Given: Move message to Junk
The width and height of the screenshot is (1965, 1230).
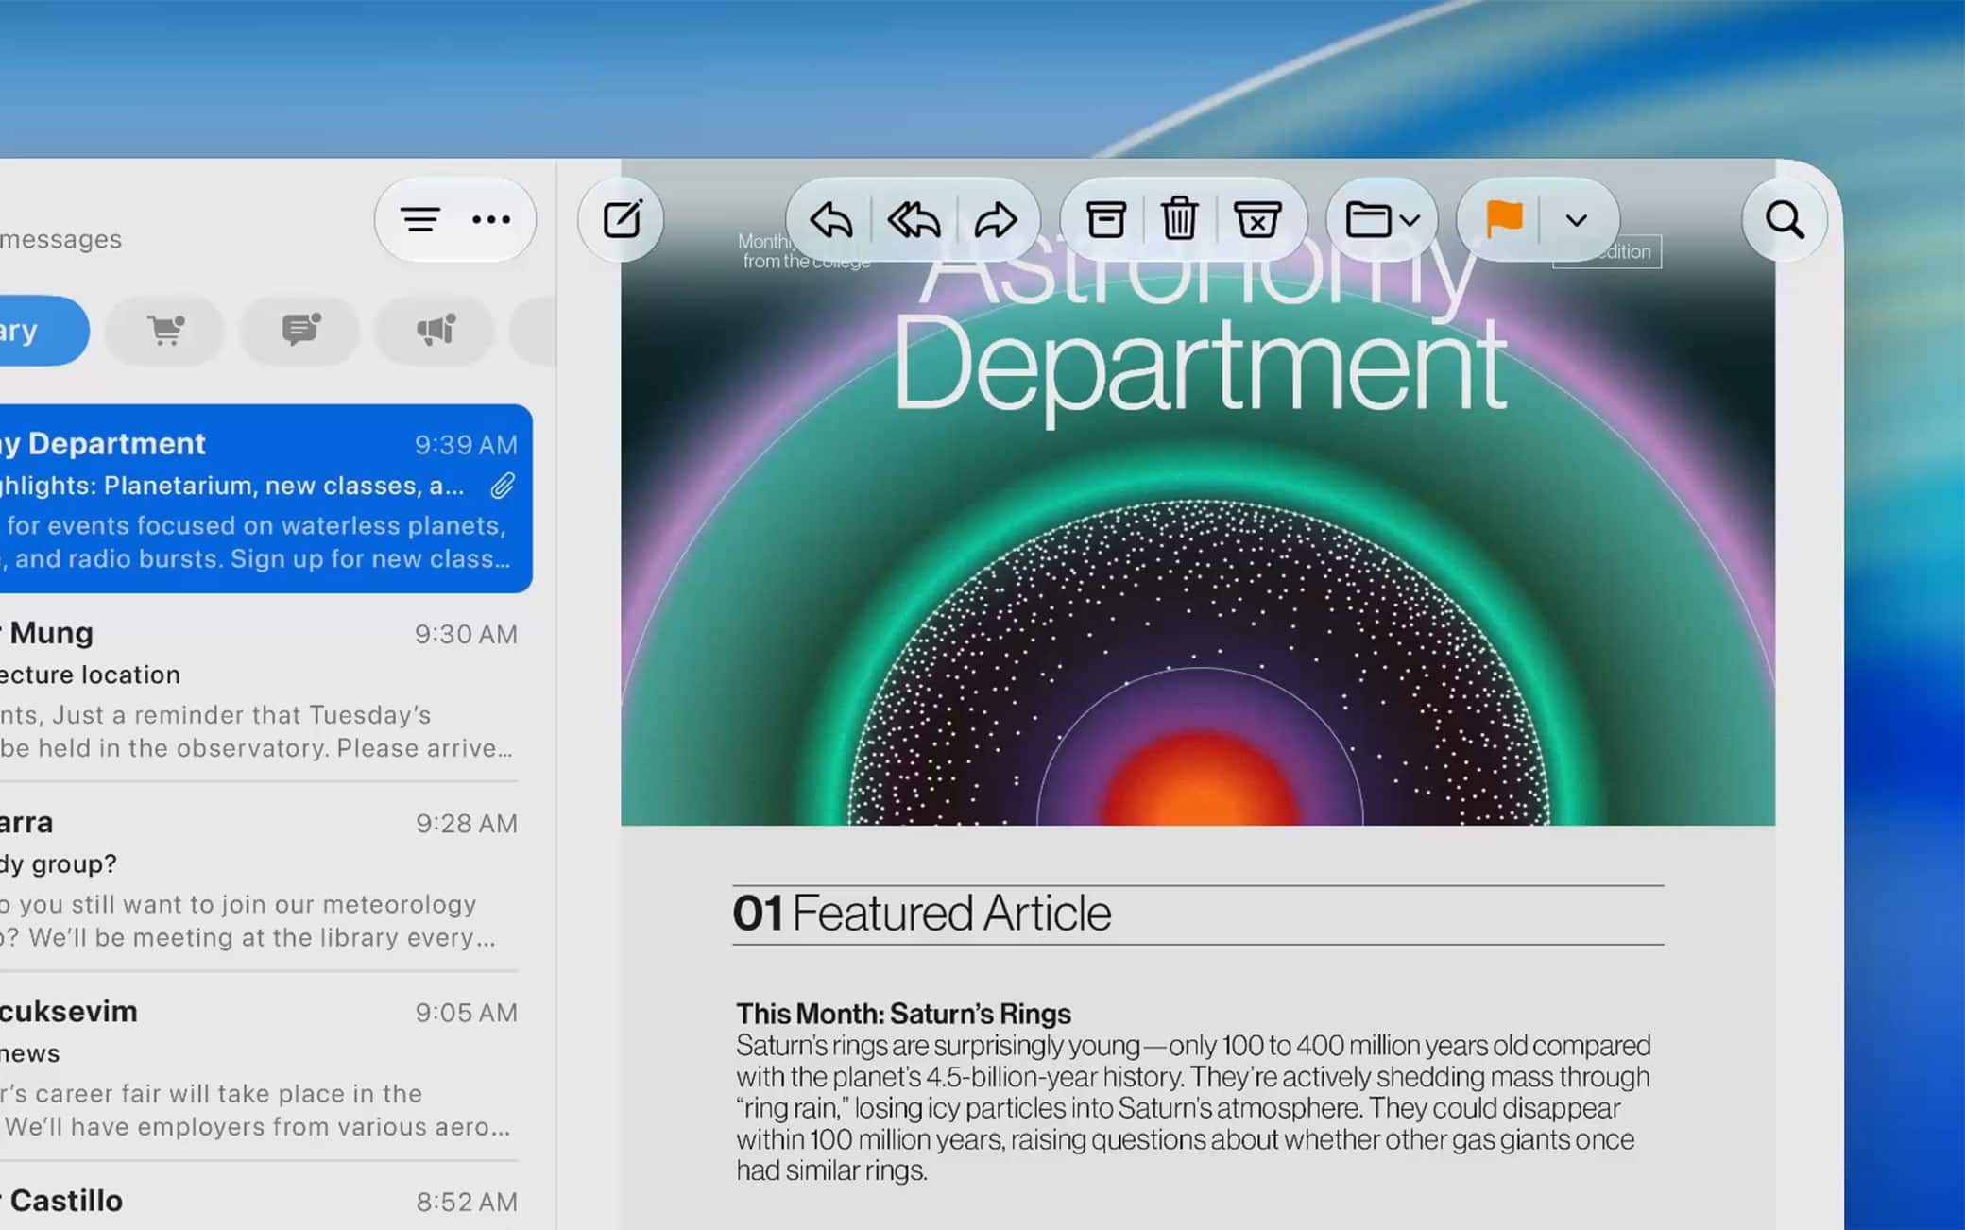Looking at the screenshot, I should click(1256, 220).
